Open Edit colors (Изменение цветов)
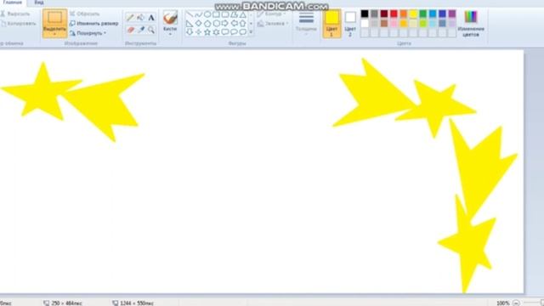 [x=471, y=24]
